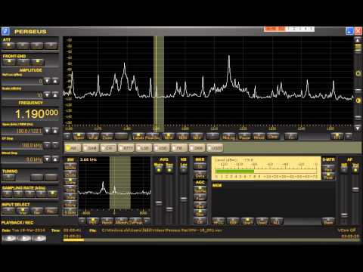The height and width of the screenshot is (272, 363).
Task: Click the top button under the MKR label
Action: [200, 166]
